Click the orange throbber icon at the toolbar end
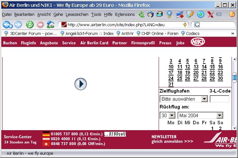This screenshot has width=238, height=158. (x=232, y=14)
